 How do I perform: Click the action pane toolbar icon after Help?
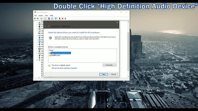(52, 18)
